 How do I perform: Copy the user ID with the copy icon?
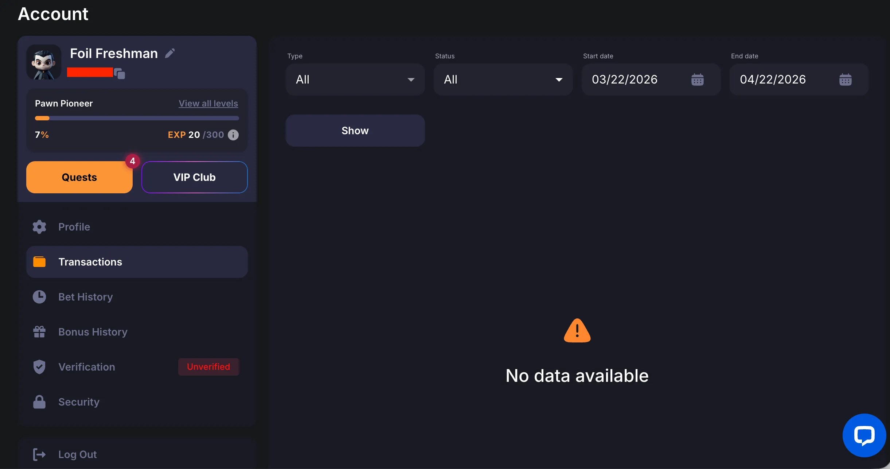120,73
